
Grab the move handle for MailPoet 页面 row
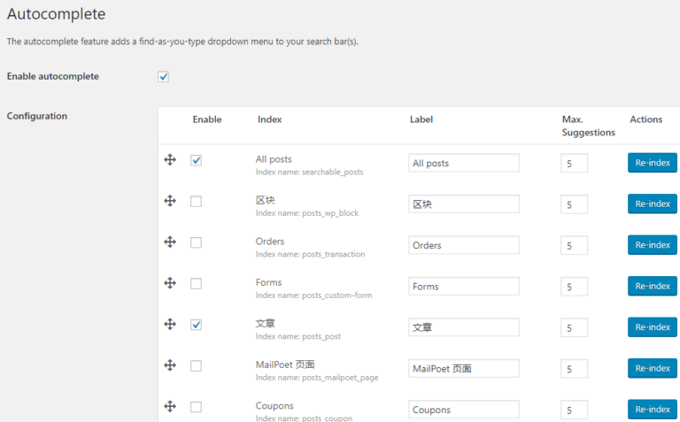click(x=170, y=365)
